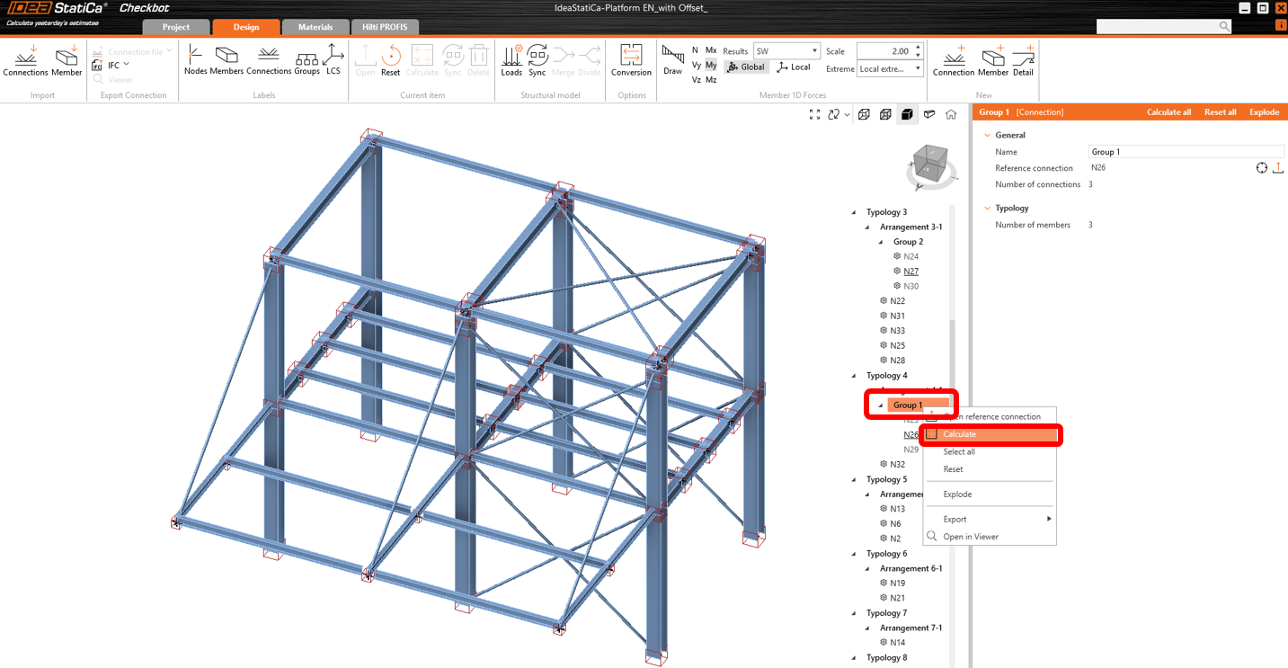Show LCS axes labels
This screenshot has height=668, width=1288.
[x=333, y=59]
